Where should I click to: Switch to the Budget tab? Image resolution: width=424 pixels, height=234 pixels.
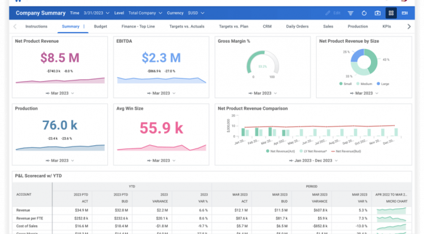click(100, 26)
